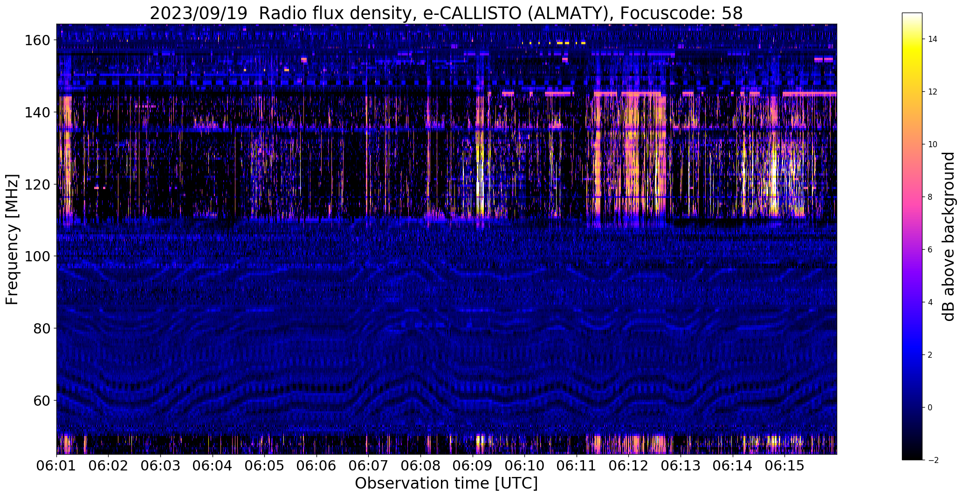Select the 06:08 time tick label
This screenshot has height=497, width=963.
[x=420, y=466]
